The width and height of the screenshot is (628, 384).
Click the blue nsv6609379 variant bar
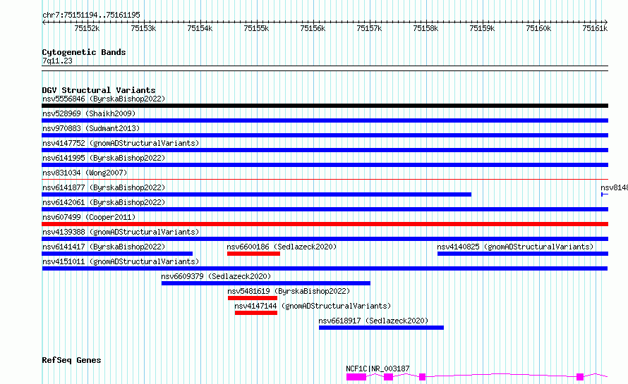point(266,283)
